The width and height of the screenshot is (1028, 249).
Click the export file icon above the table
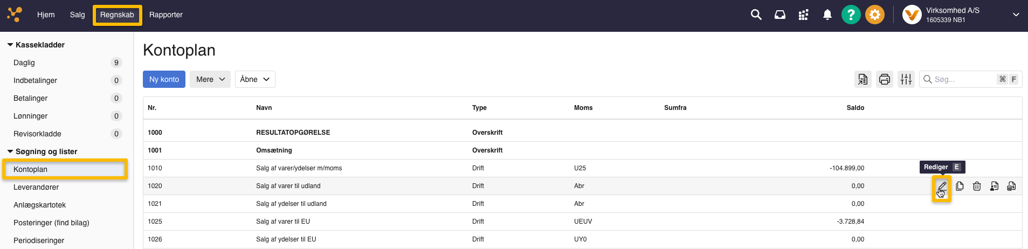(x=863, y=80)
